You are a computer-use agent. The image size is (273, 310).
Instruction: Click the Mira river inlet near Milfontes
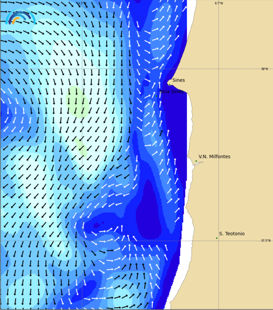[198, 164]
